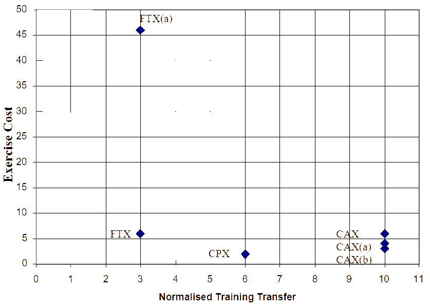Select the 6 tick on the x-axis

click(245, 279)
